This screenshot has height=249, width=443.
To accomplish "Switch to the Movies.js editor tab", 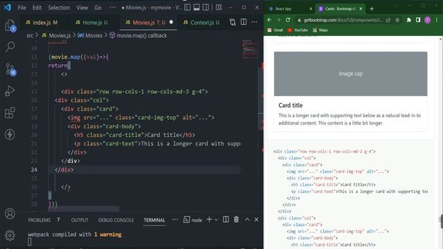I will tap(149, 22).
